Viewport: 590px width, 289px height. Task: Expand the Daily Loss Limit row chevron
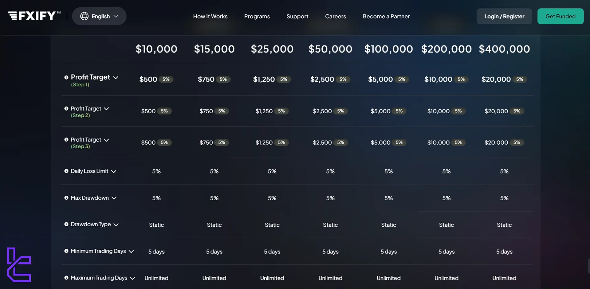coord(114,171)
